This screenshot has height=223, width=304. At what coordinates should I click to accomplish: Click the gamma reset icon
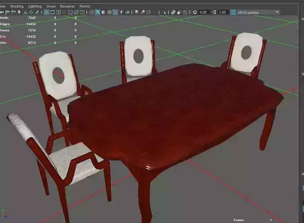[x=214, y=13]
